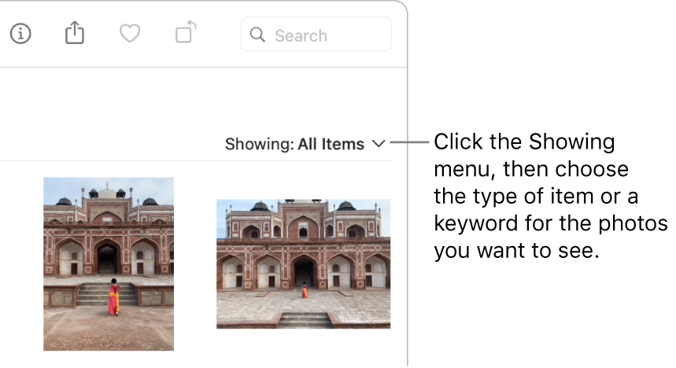Select the portrait photo of the tomb

(109, 263)
